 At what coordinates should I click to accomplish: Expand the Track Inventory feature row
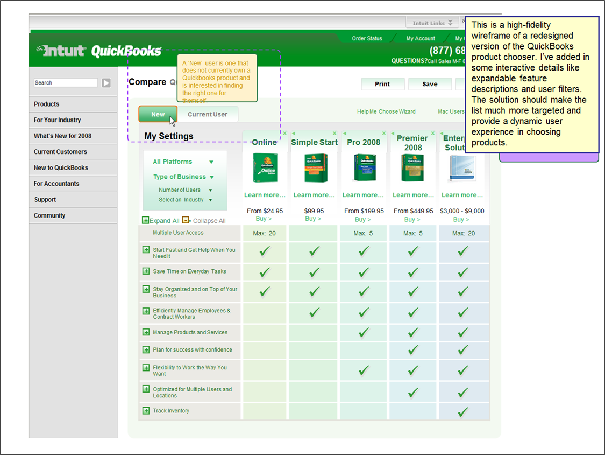coord(146,411)
